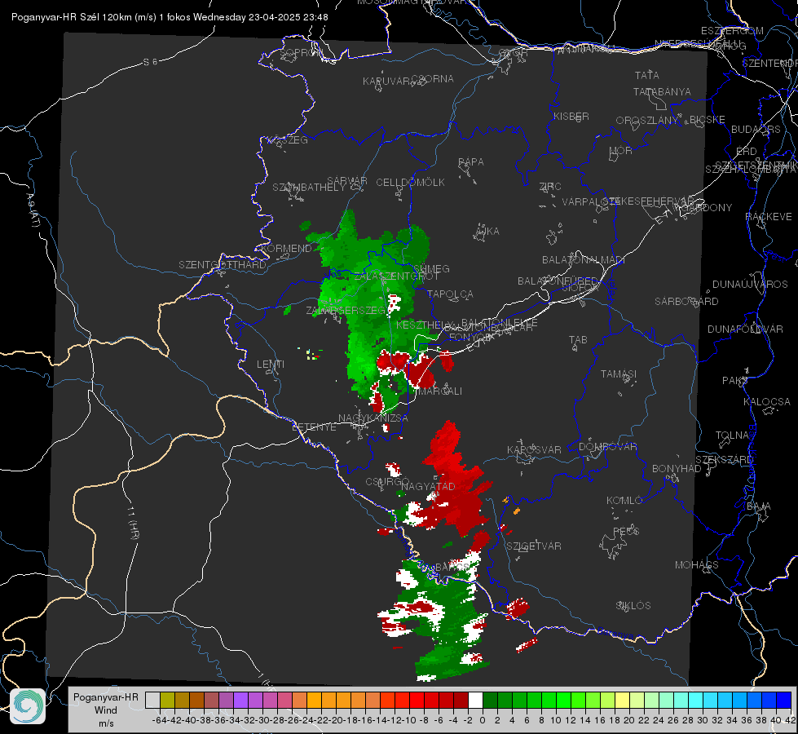Click the KISBER city label
The height and width of the screenshot is (734, 798).
coord(571,116)
